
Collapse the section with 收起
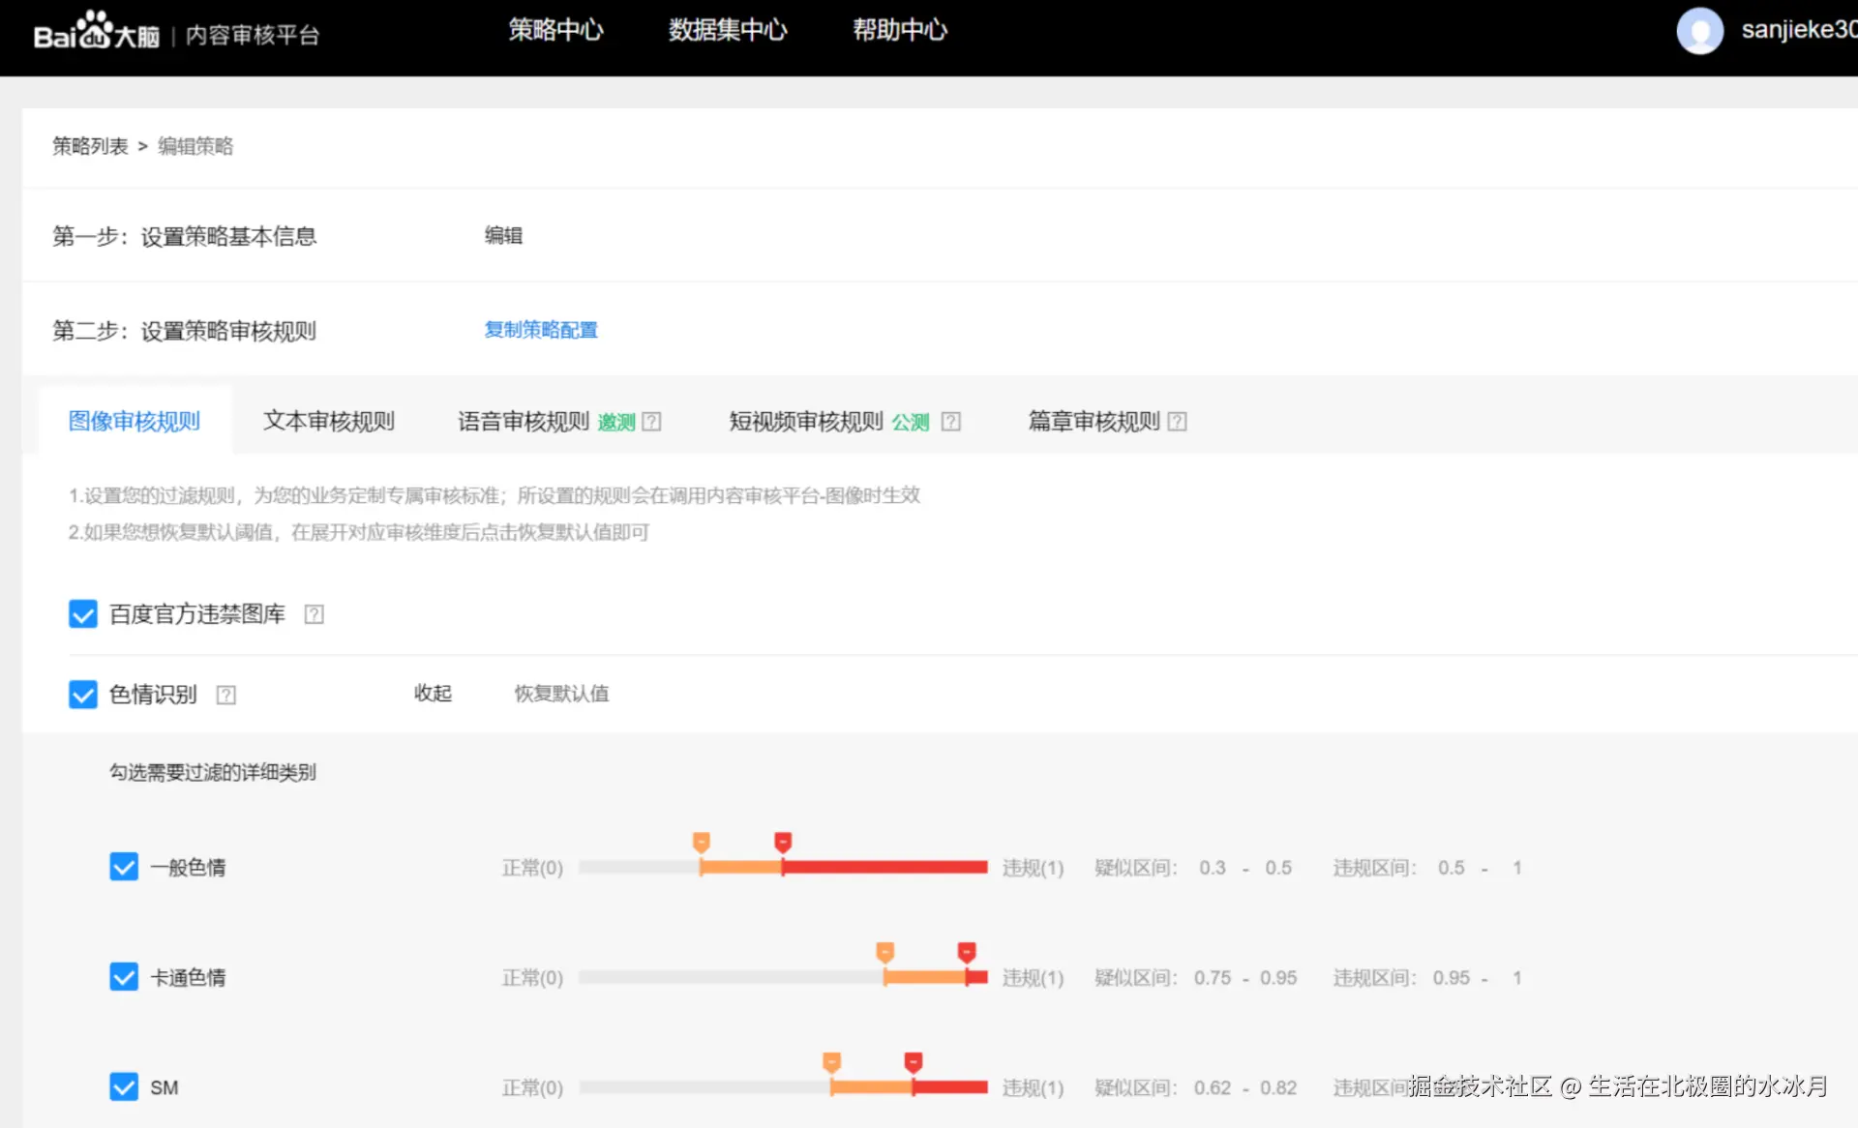(433, 694)
